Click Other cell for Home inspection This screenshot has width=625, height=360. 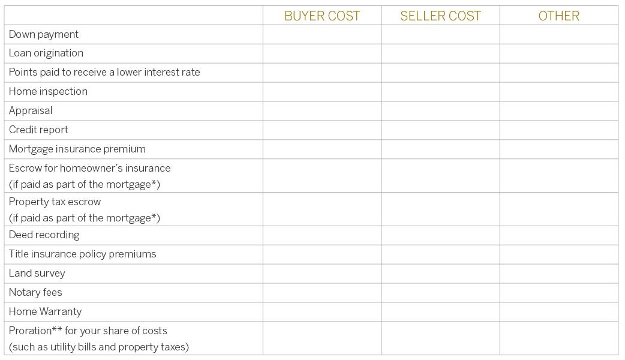pos(558,92)
